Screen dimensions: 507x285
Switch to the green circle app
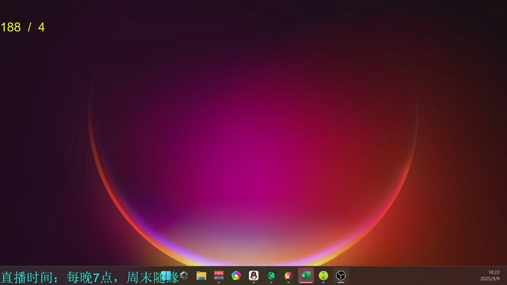click(271, 275)
